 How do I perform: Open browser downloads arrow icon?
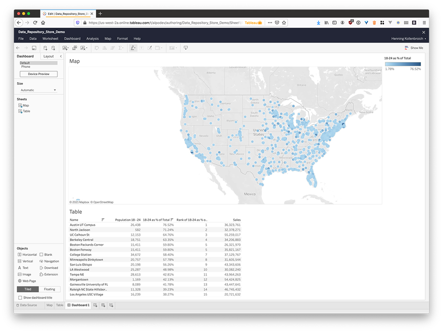coord(318,22)
